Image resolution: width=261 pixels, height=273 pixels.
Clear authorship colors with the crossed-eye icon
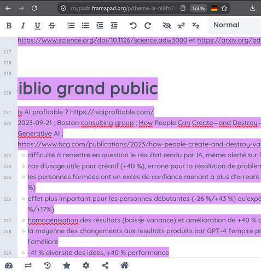(x=167, y=26)
